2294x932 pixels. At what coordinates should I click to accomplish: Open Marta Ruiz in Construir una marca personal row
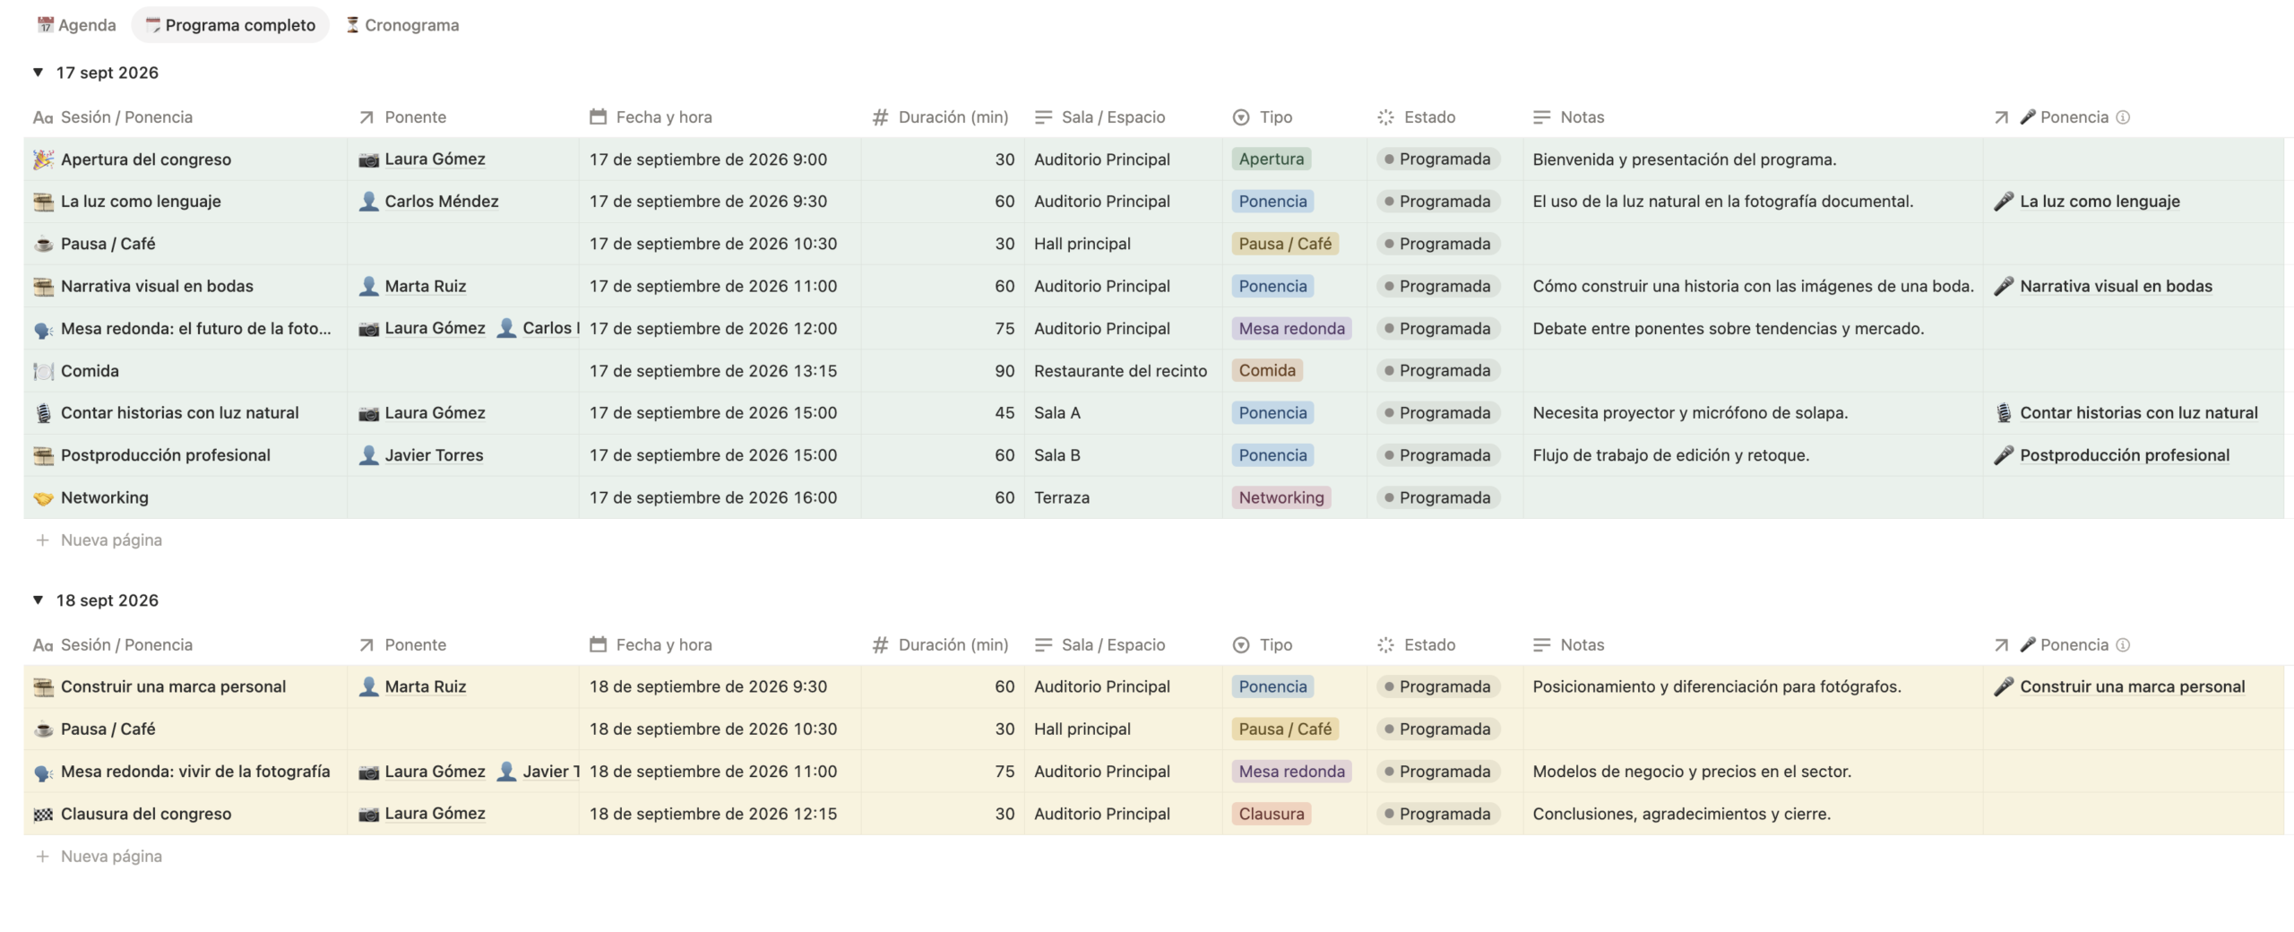pos(425,687)
